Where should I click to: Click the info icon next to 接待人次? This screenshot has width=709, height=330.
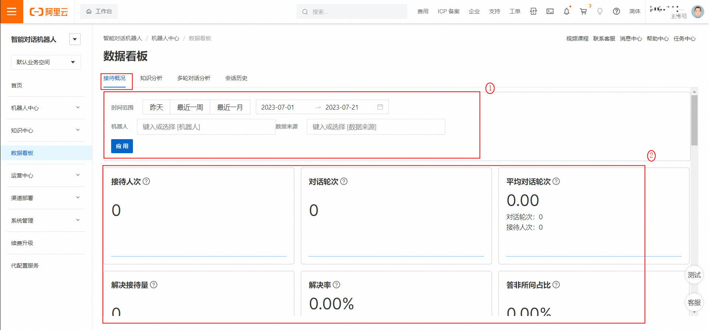146,181
